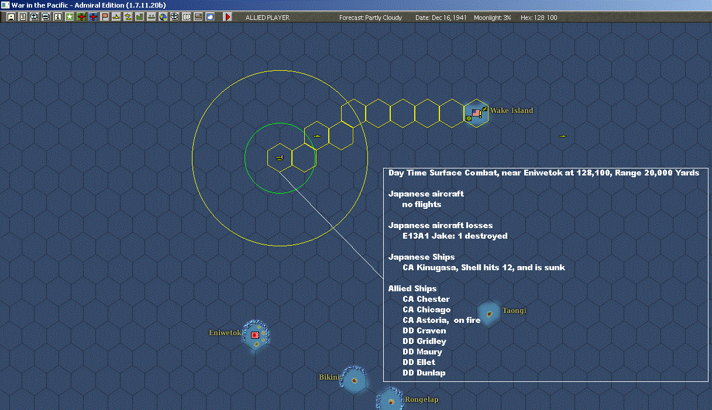This screenshot has height=410, width=712.
Task: Click red plane on green background icon
Action: point(81,17)
